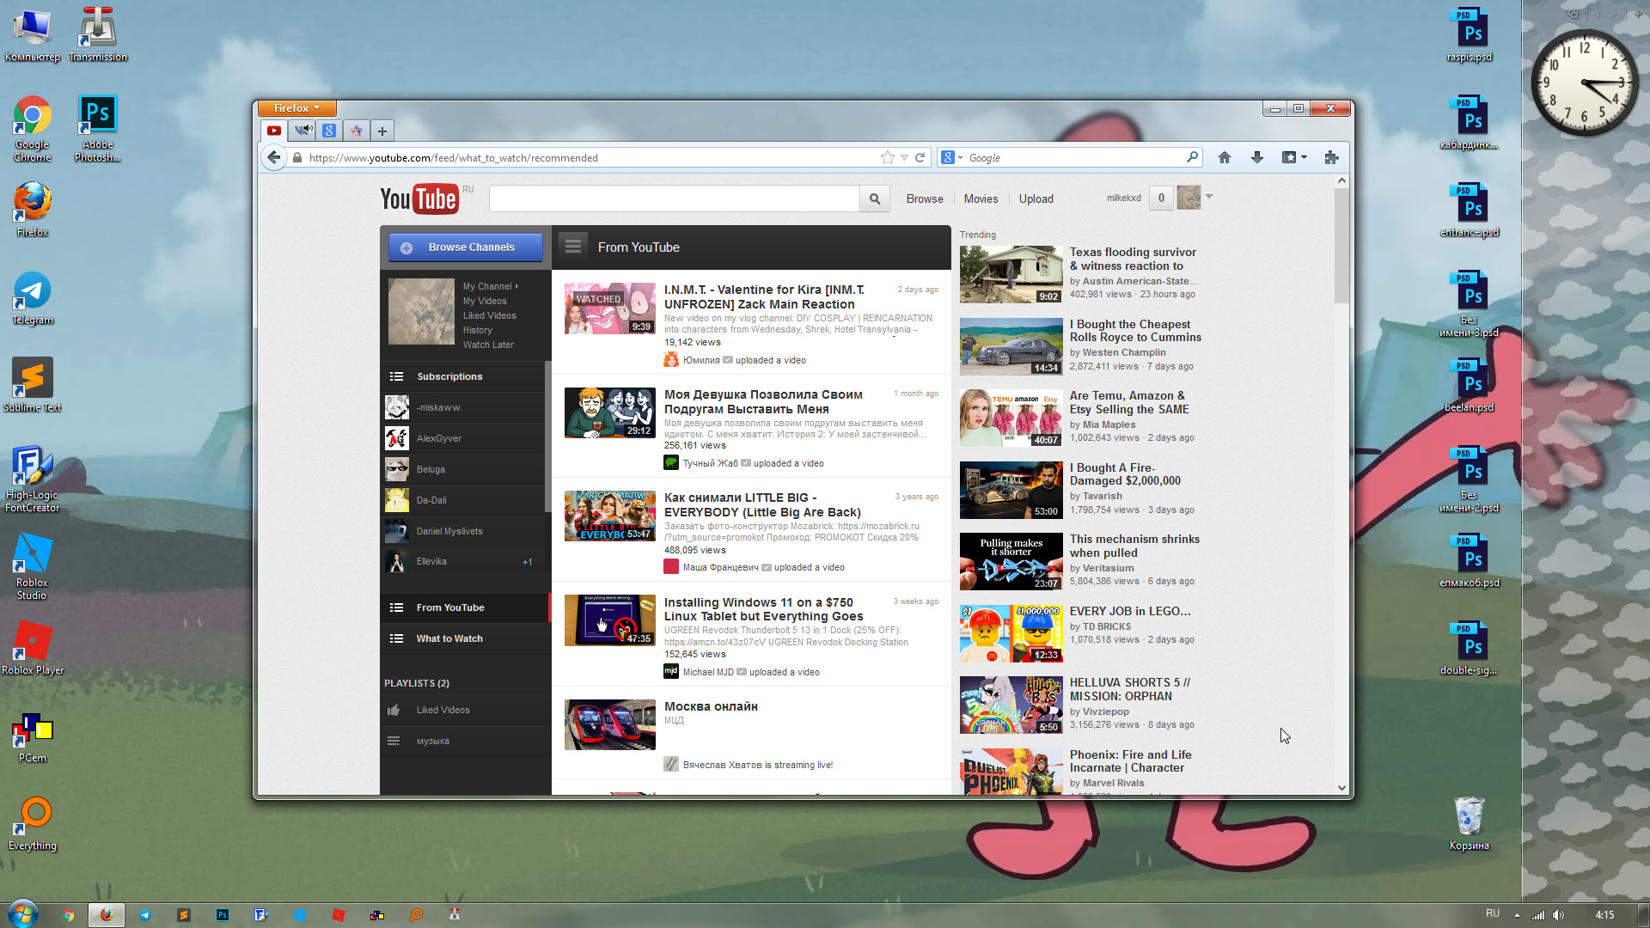
Task: Open the downloads arrow icon
Action: tap(1257, 157)
